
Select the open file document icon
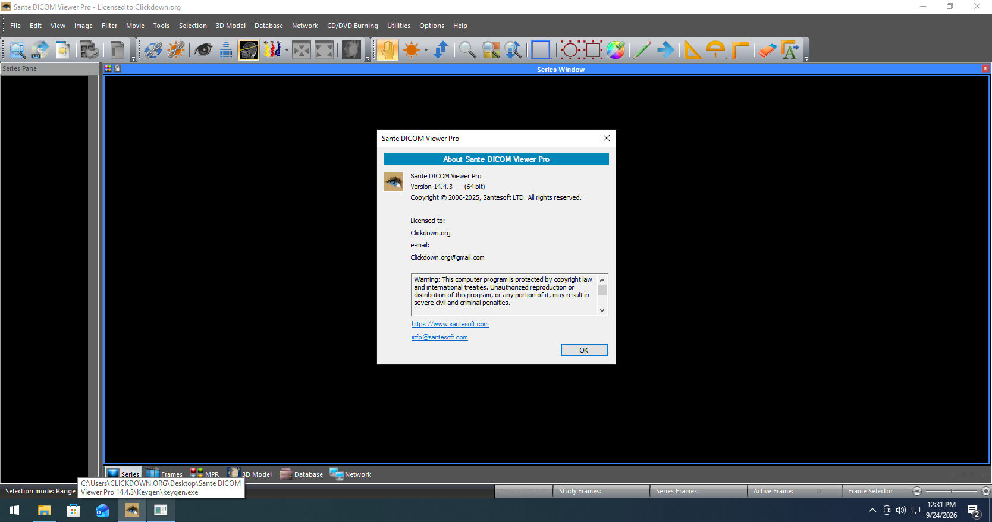(x=63, y=50)
